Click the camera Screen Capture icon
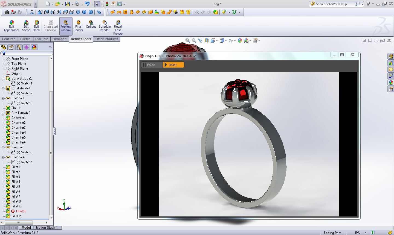The width and height of the screenshot is (394, 235). point(7,12)
